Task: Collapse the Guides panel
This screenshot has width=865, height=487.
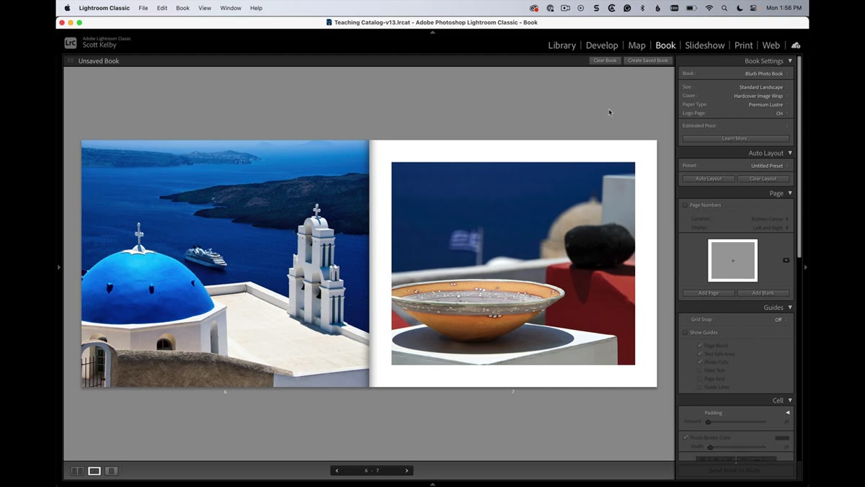Action: (790, 308)
